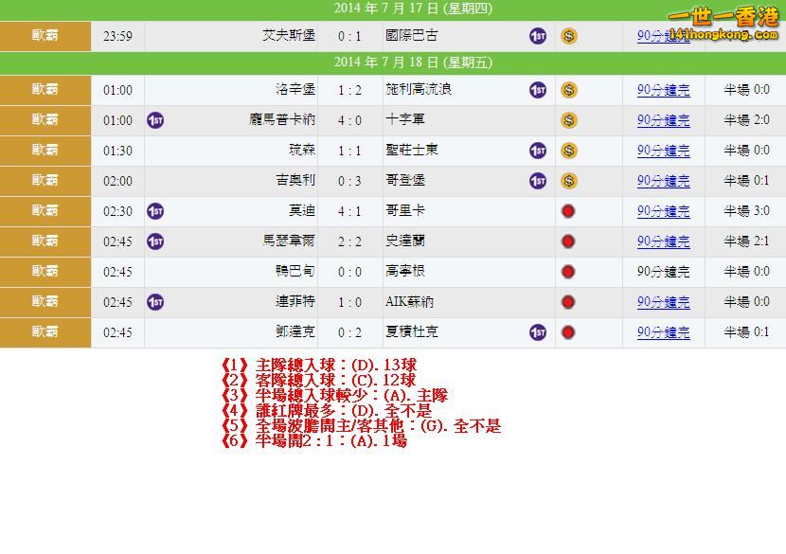Click the 1ST badge next to 馬瑟韋爾
Screen dimensions: 786x554
(x=156, y=241)
